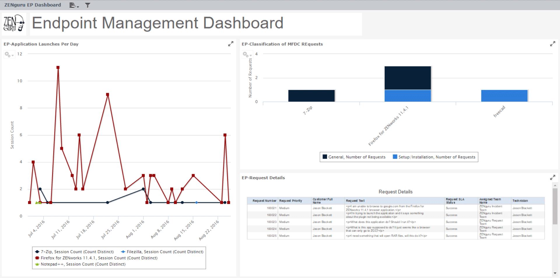This screenshot has width=560, height=278.
Task: Click the Endpoint Management Dashboard heading
Action: point(157,23)
